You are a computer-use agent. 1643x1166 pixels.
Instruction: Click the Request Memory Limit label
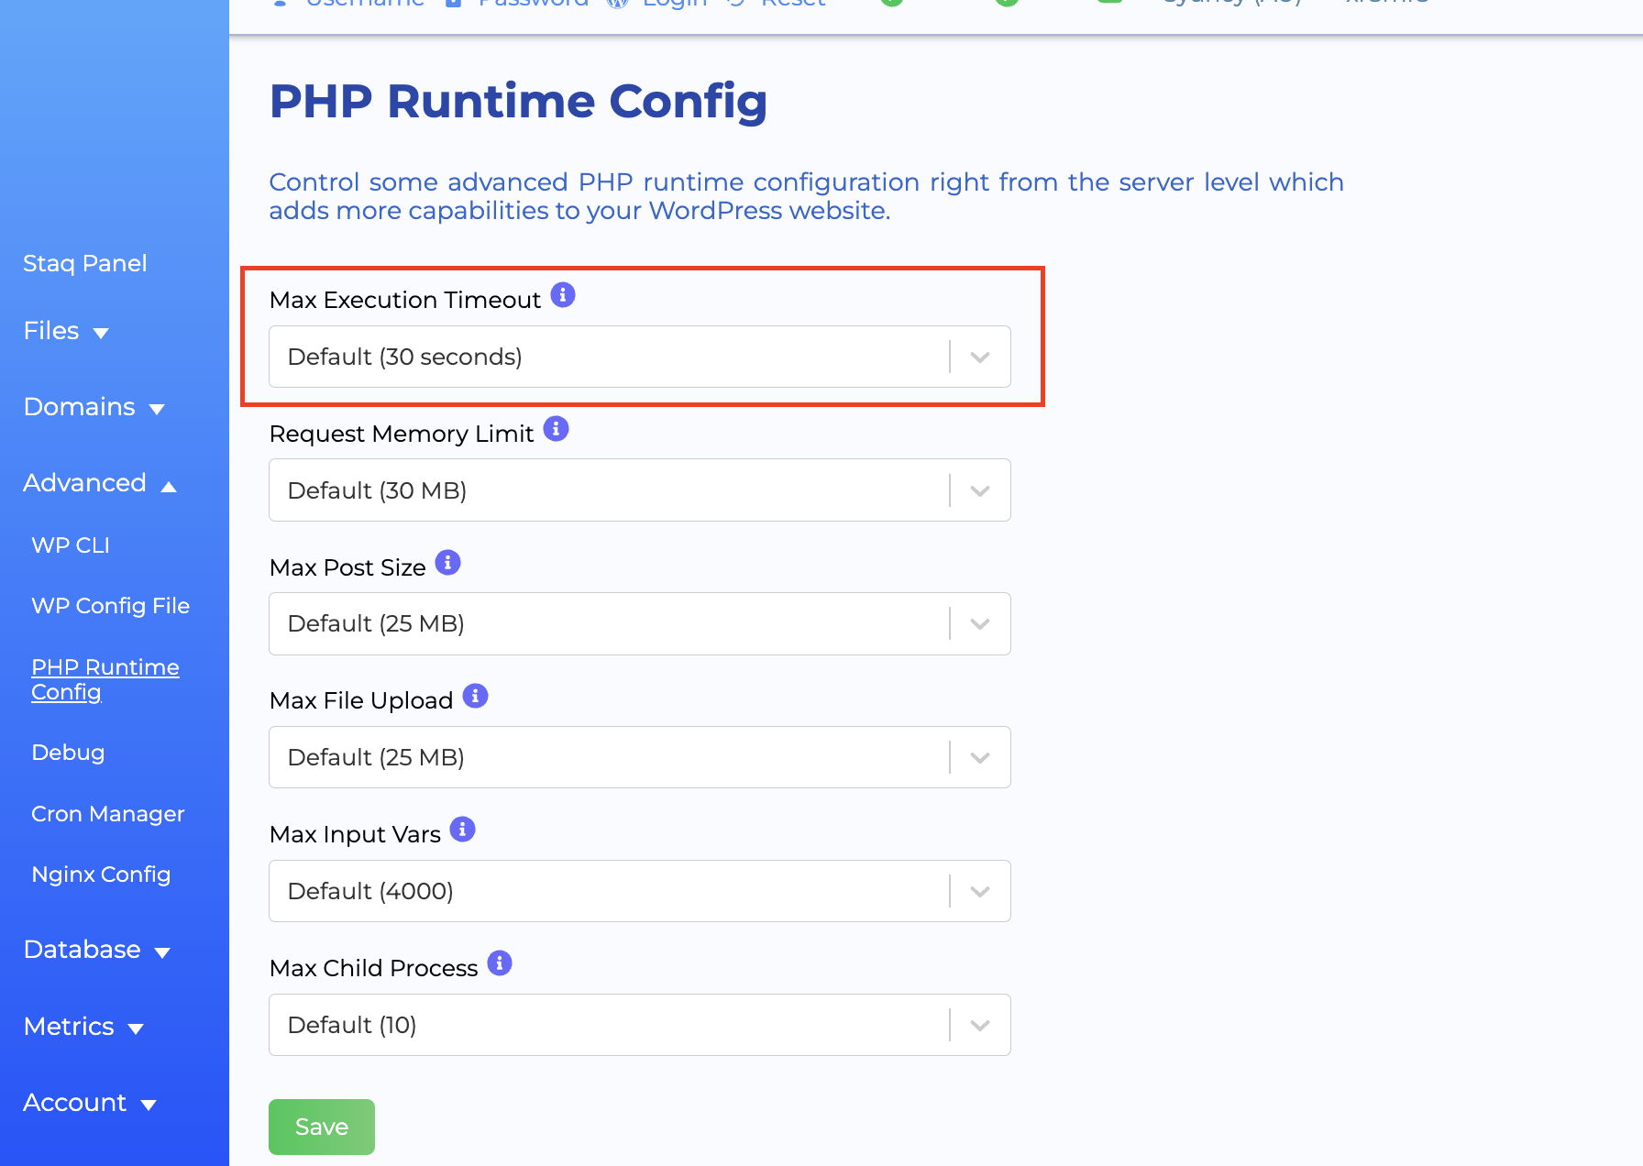pos(401,434)
